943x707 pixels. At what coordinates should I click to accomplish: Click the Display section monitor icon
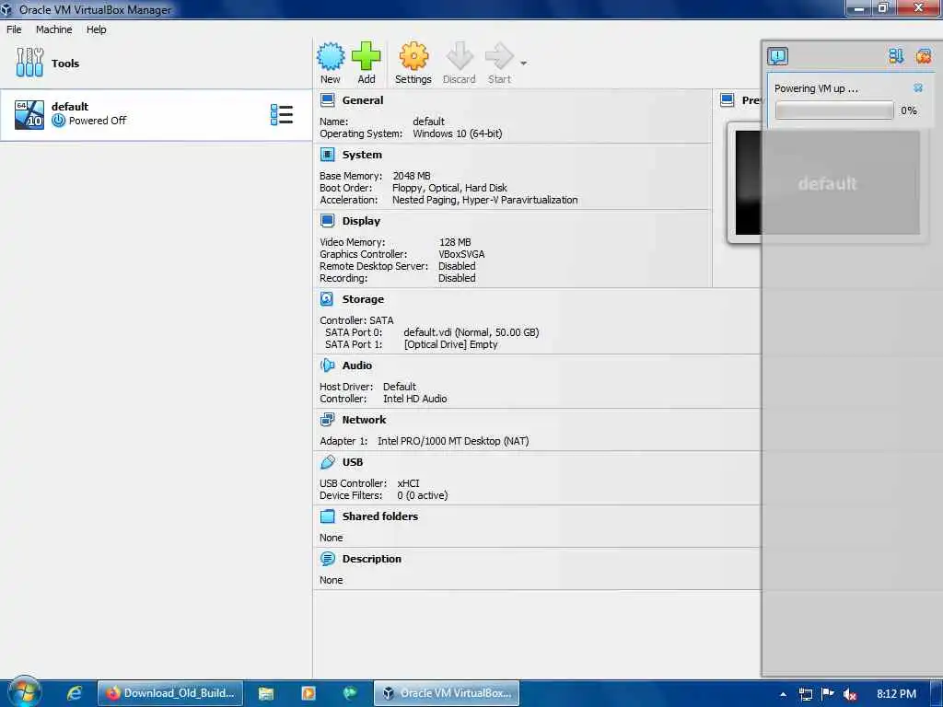(327, 221)
